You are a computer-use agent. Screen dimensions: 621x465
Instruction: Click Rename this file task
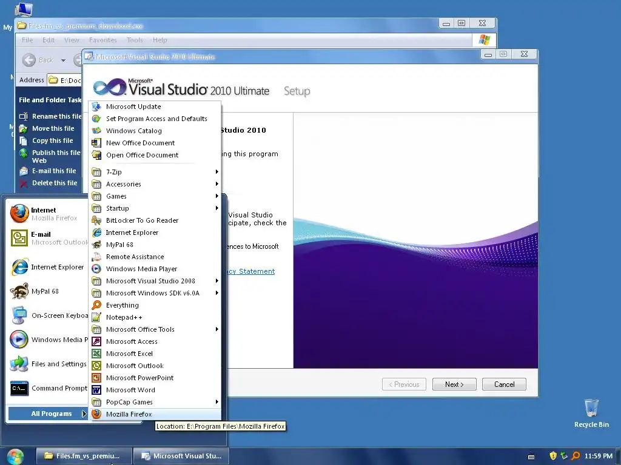point(50,116)
